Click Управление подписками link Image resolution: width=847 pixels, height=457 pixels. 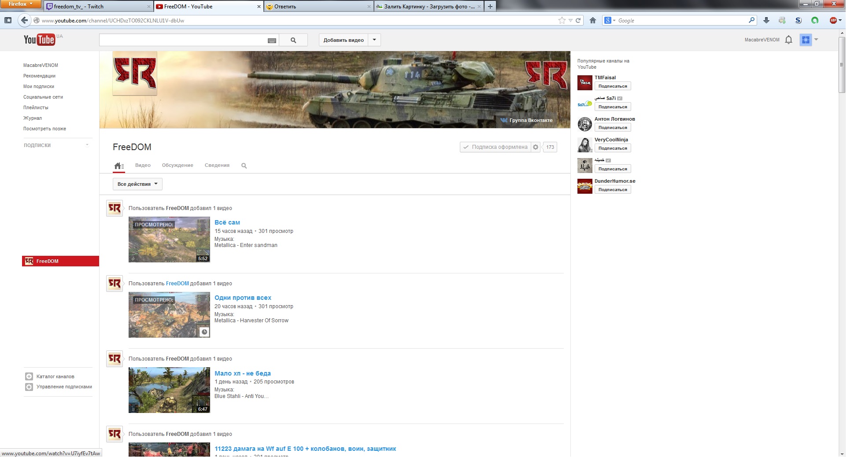(x=64, y=387)
